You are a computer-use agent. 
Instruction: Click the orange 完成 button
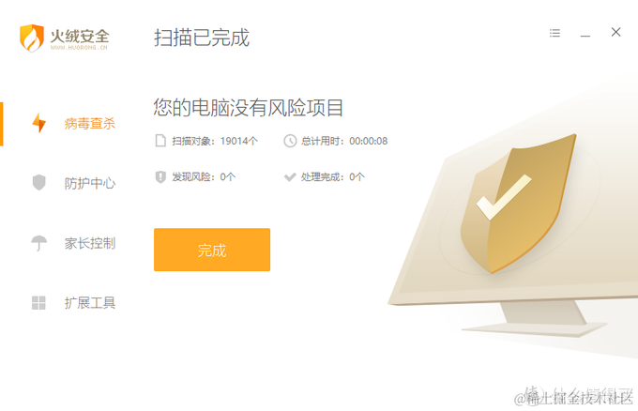pyautogui.click(x=212, y=250)
